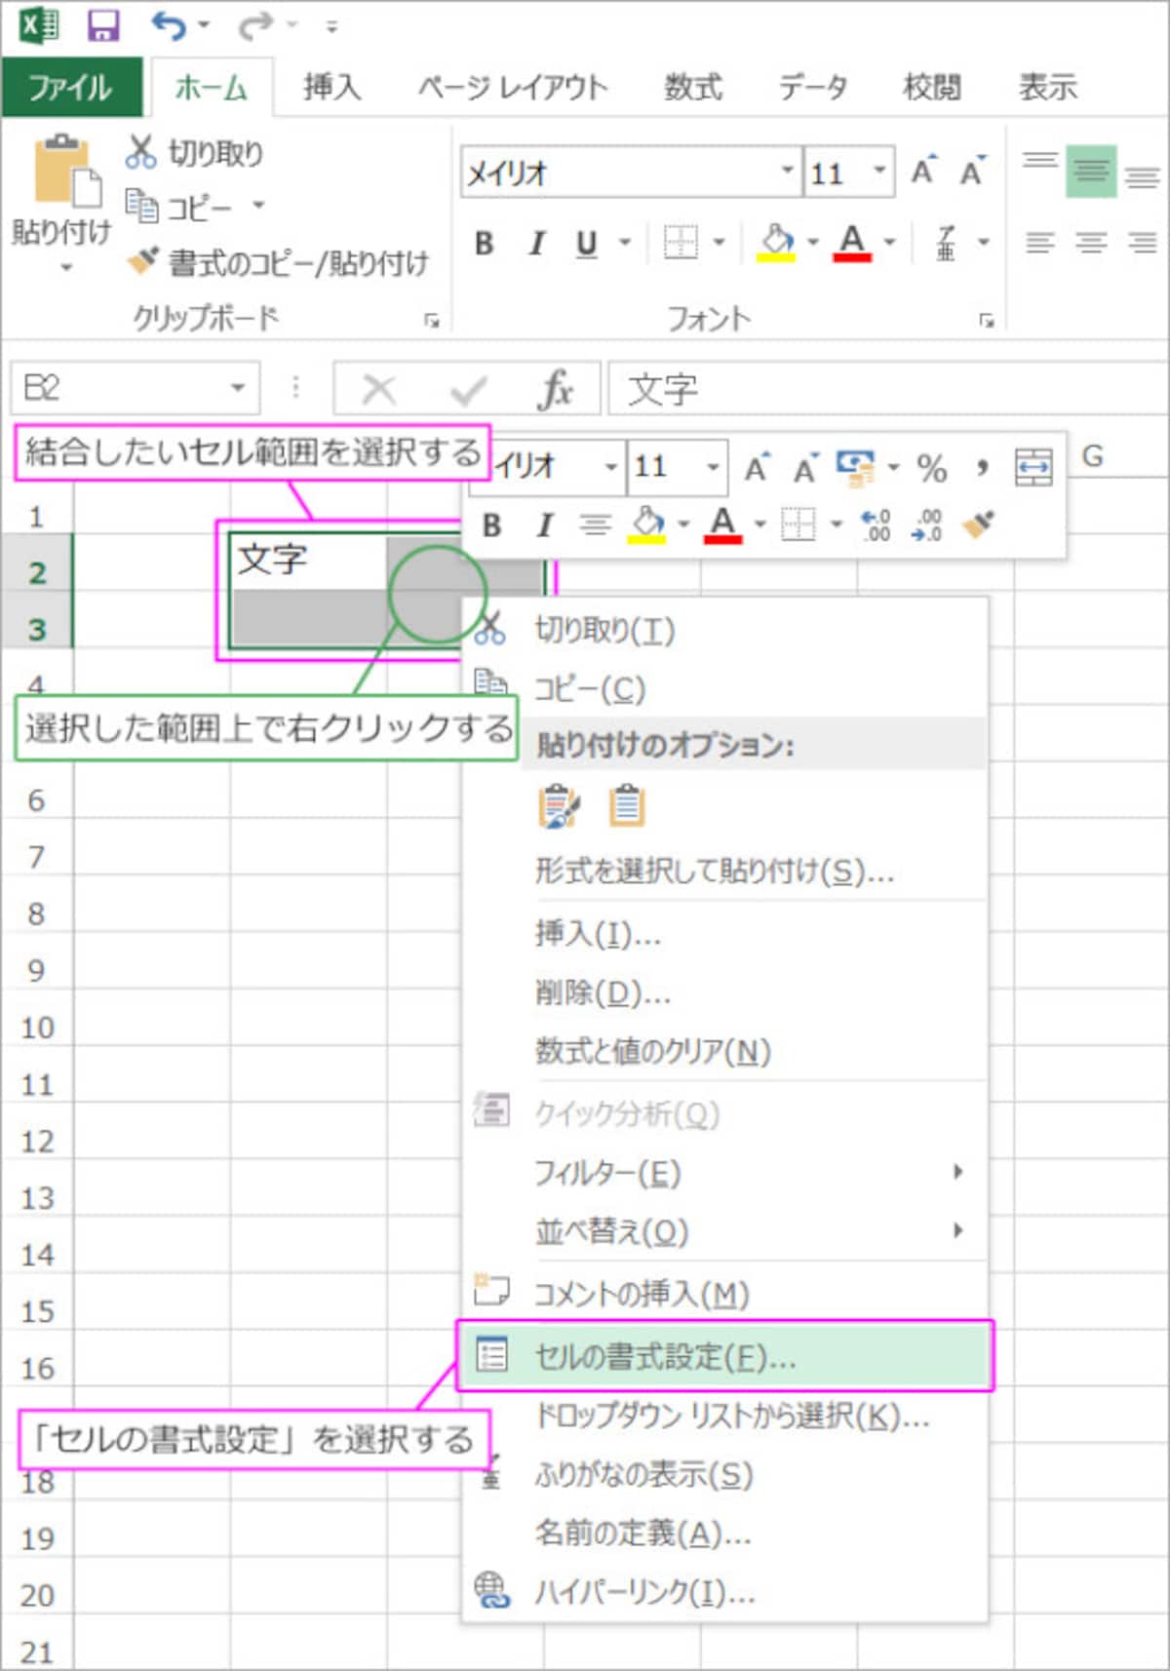Click the 切り取り button in Clipboard group

coord(195,152)
